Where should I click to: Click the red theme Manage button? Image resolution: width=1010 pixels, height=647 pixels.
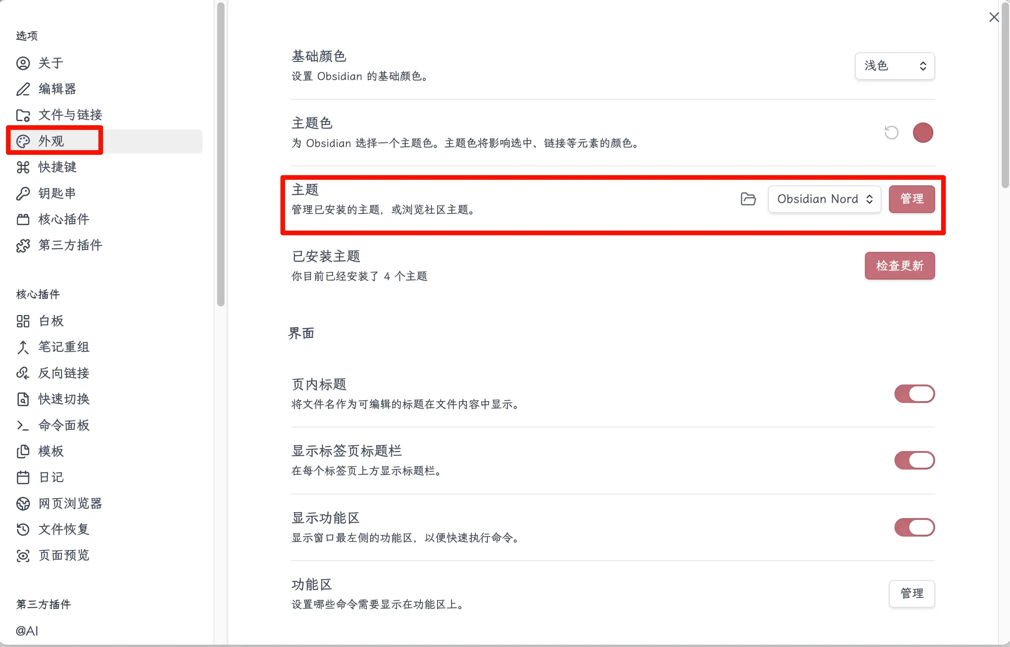[912, 199]
